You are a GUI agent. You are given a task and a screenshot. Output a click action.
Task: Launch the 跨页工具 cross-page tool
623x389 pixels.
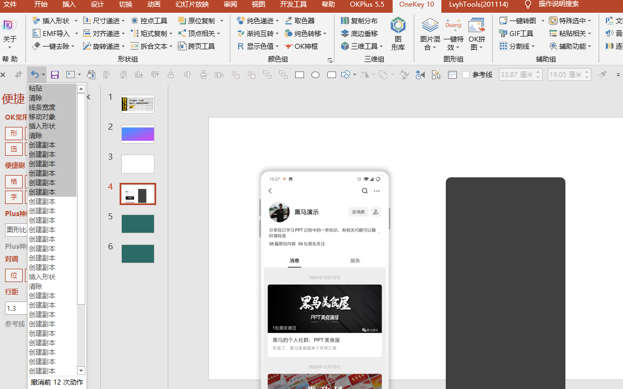tap(196, 46)
